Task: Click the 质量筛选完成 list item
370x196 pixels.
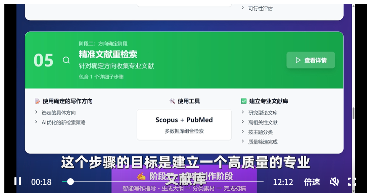Action: pos(263,142)
